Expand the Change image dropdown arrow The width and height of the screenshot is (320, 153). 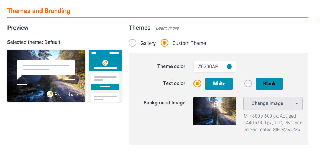tap(297, 103)
